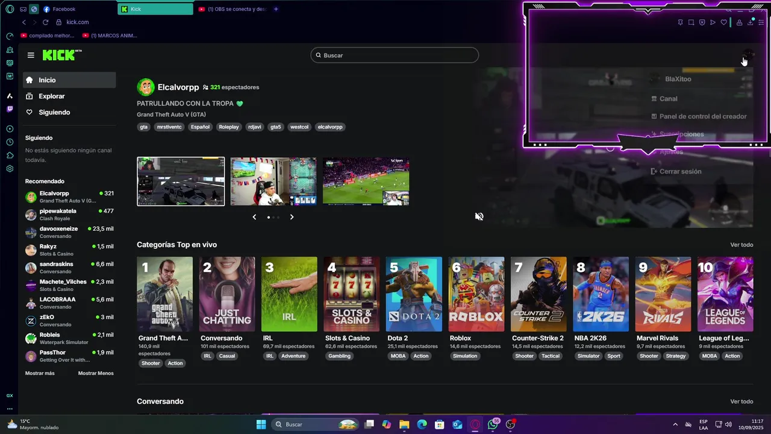This screenshot has width=771, height=434.
Task: Open Opera downloads icon
Action: click(751, 22)
